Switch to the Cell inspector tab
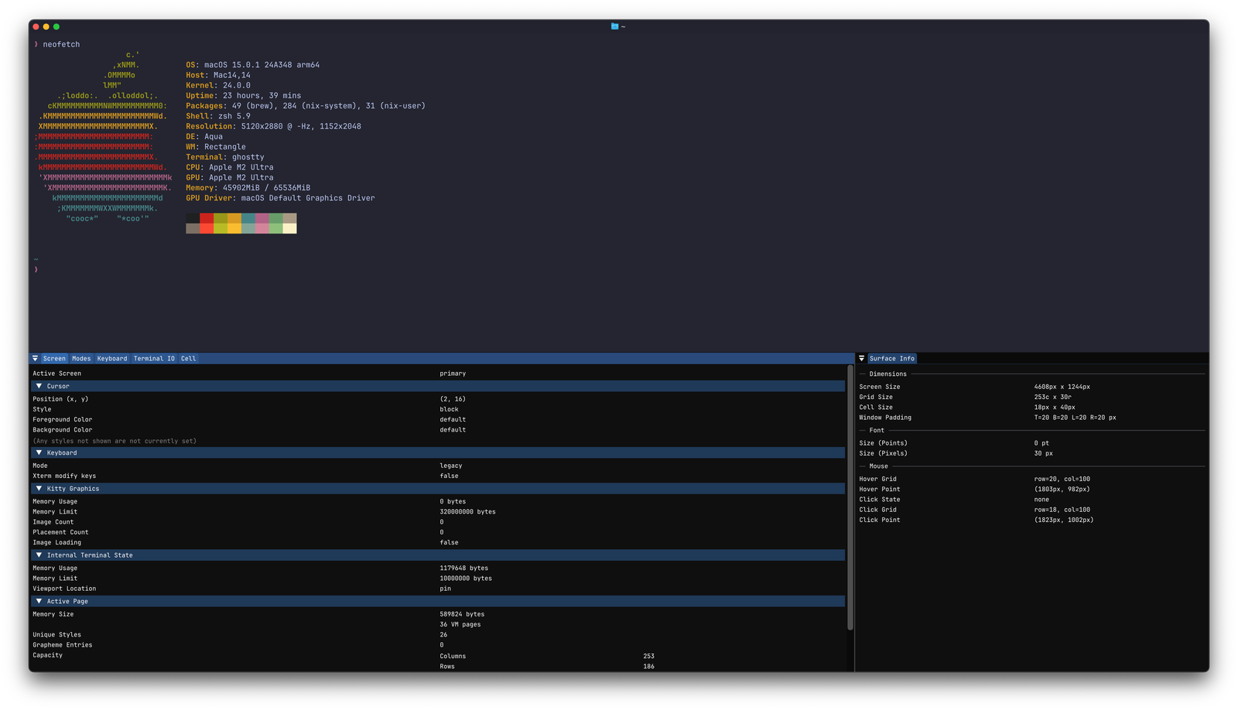Image resolution: width=1238 pixels, height=710 pixels. [187, 358]
